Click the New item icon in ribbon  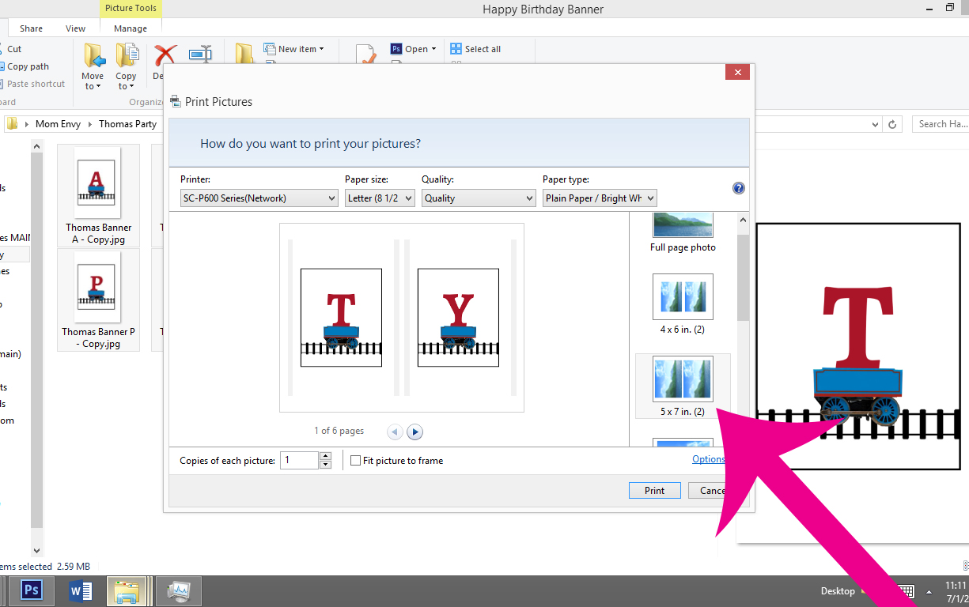[x=269, y=49]
